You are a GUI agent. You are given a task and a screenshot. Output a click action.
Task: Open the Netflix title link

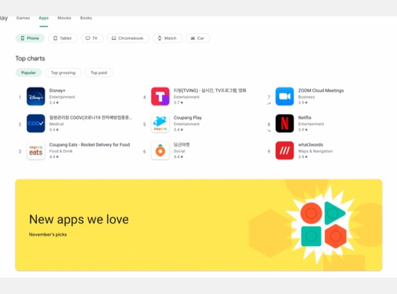coord(305,118)
